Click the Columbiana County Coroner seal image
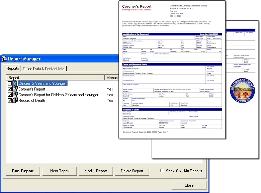Image resolution: width=261 pixels, height=193 pixels. pos(242,90)
